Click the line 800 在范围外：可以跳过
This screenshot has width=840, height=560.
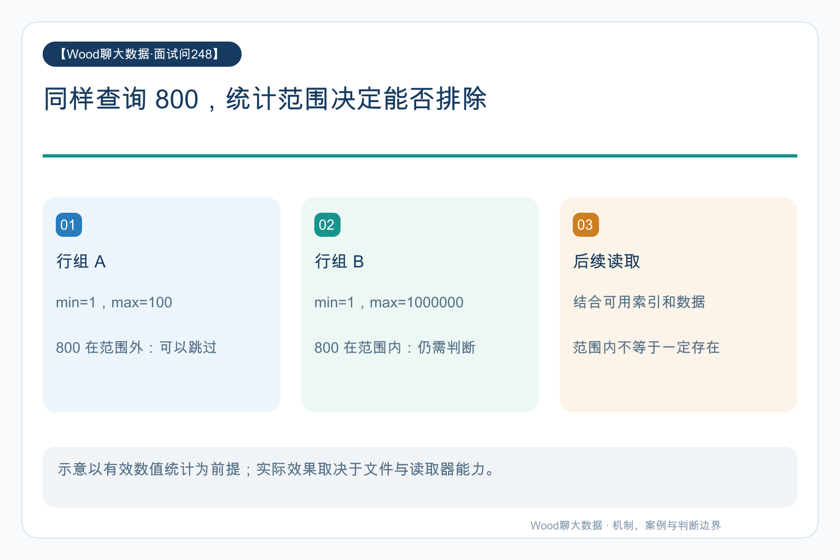tap(137, 347)
